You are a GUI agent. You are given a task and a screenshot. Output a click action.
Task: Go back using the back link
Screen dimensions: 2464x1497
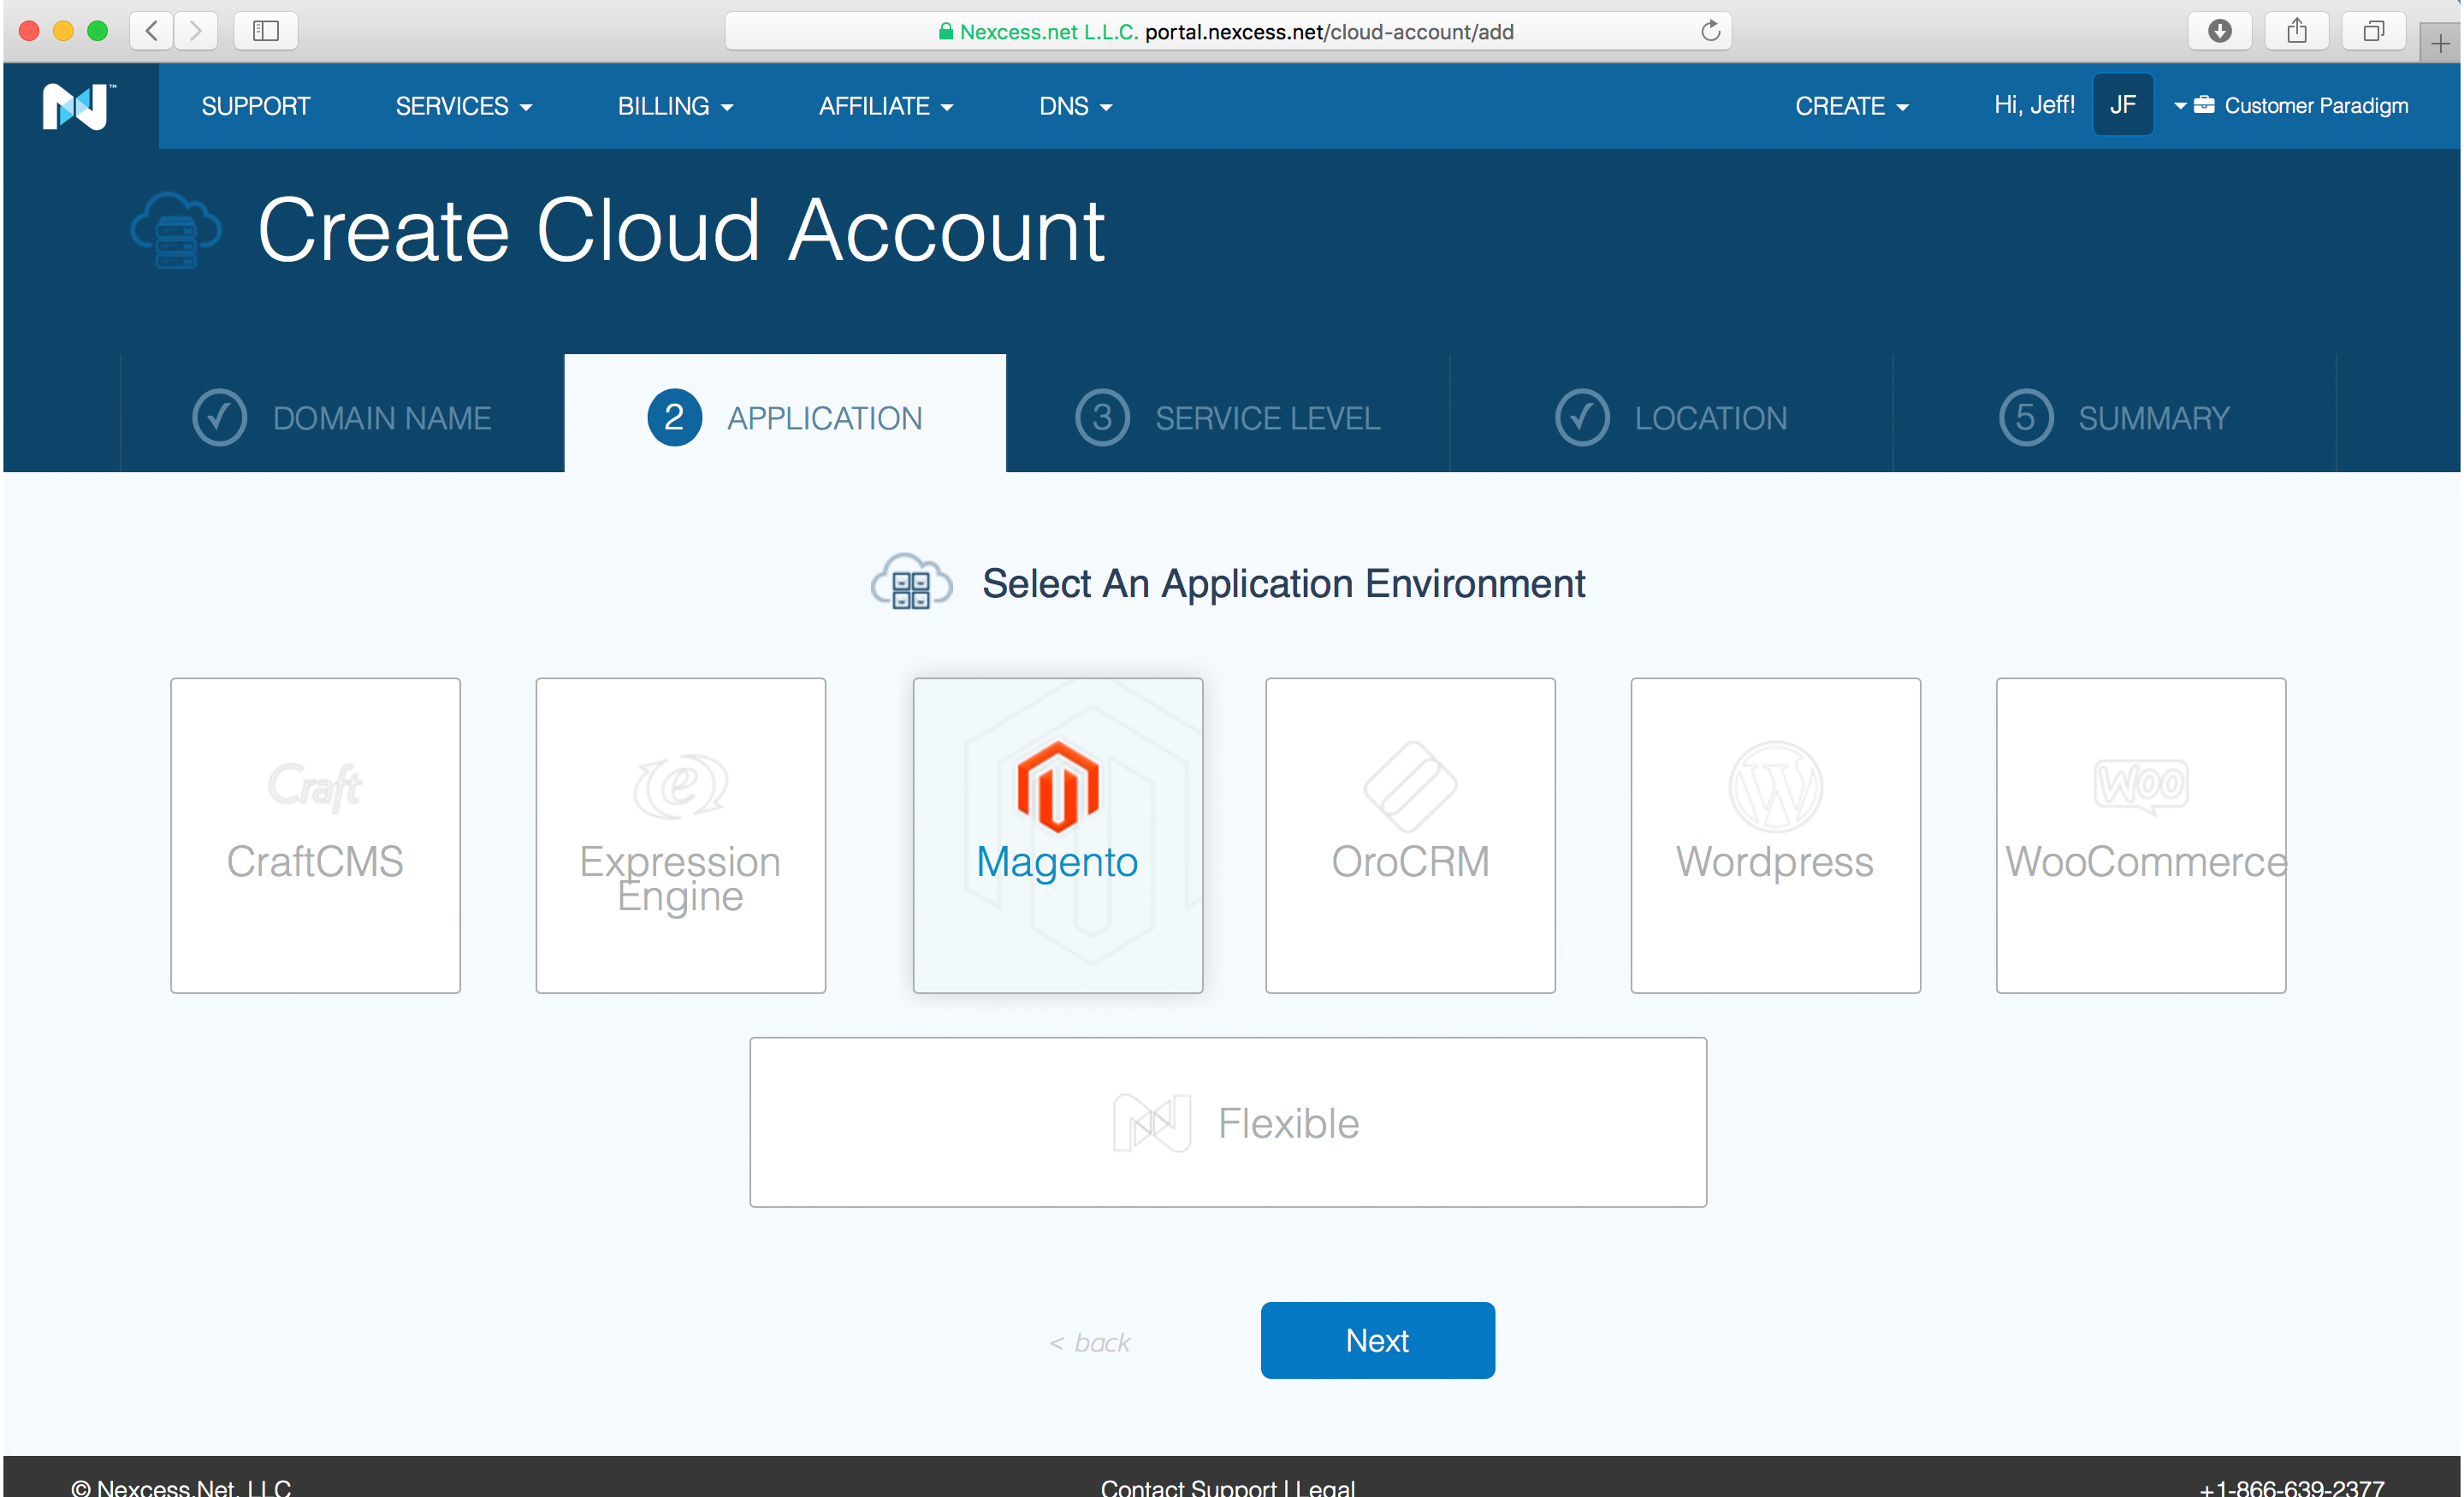point(1089,1343)
